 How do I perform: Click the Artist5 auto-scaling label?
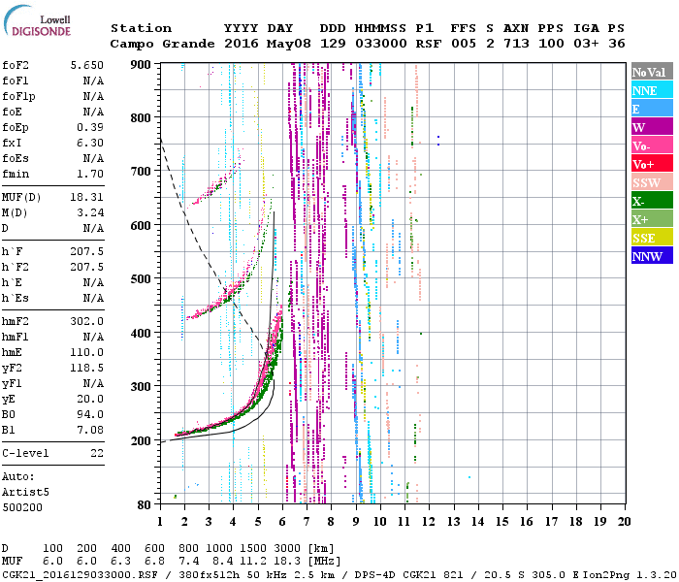click(25, 493)
